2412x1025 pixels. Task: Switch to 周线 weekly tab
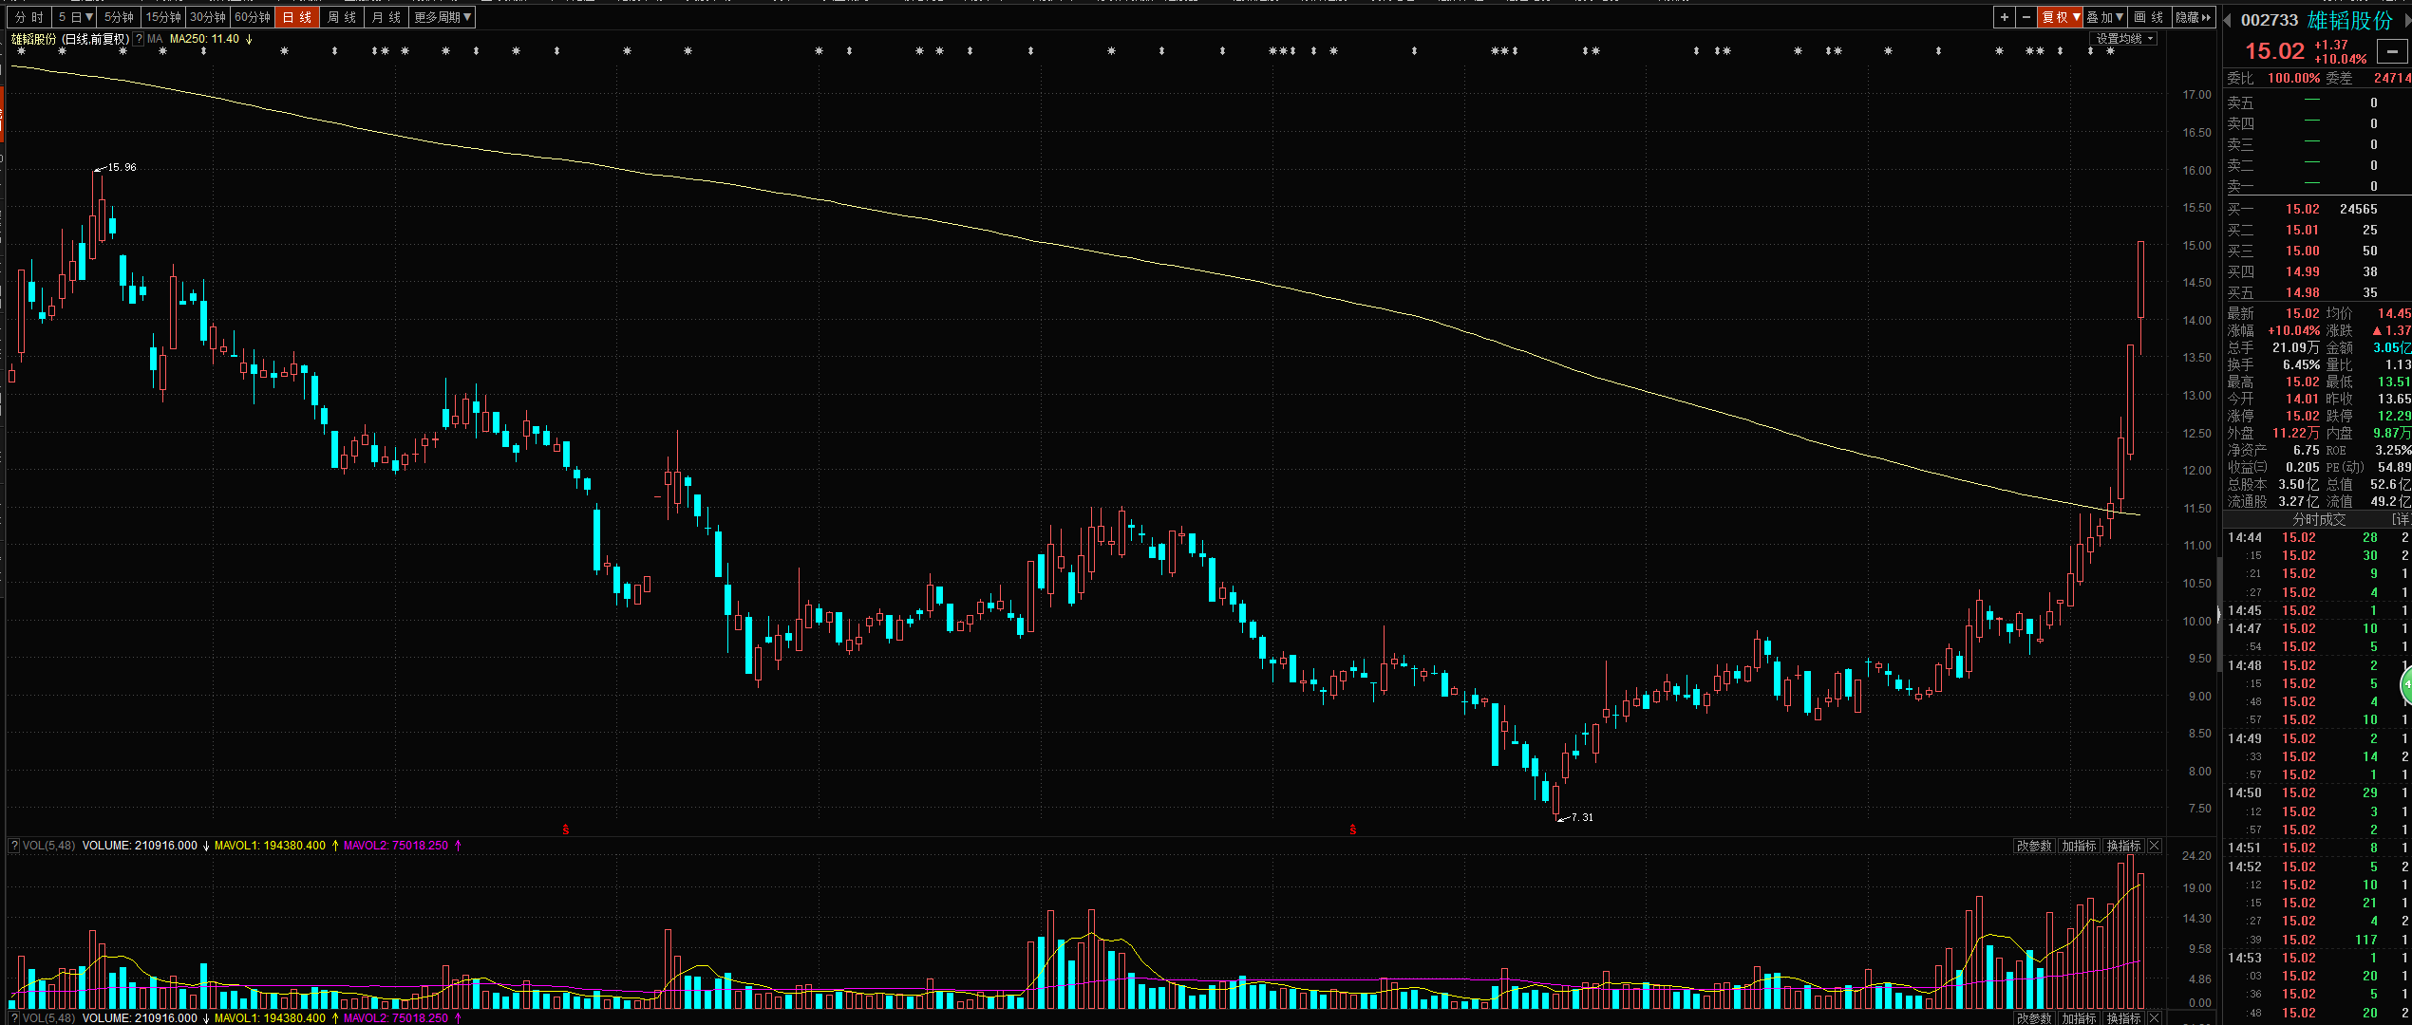pyautogui.click(x=342, y=17)
